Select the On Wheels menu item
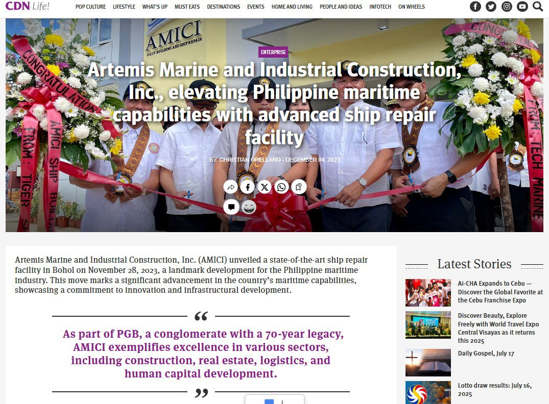The height and width of the screenshot is (404, 549). click(412, 7)
